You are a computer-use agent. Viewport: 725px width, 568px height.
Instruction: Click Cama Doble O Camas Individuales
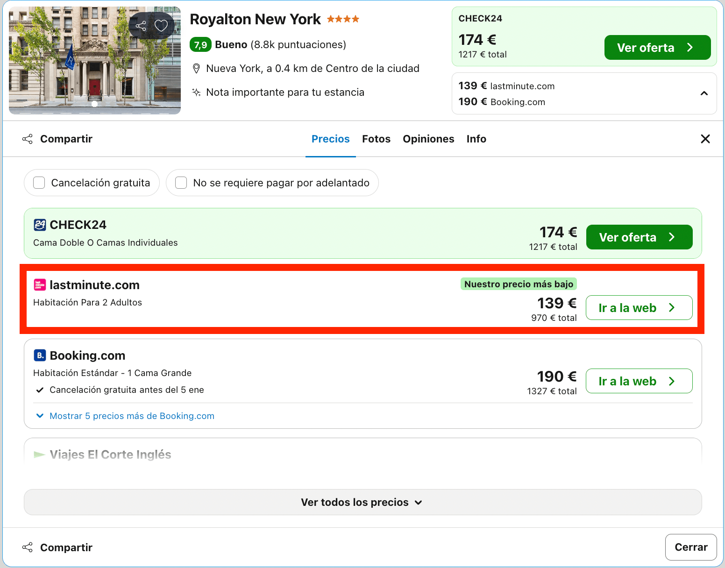tap(105, 242)
